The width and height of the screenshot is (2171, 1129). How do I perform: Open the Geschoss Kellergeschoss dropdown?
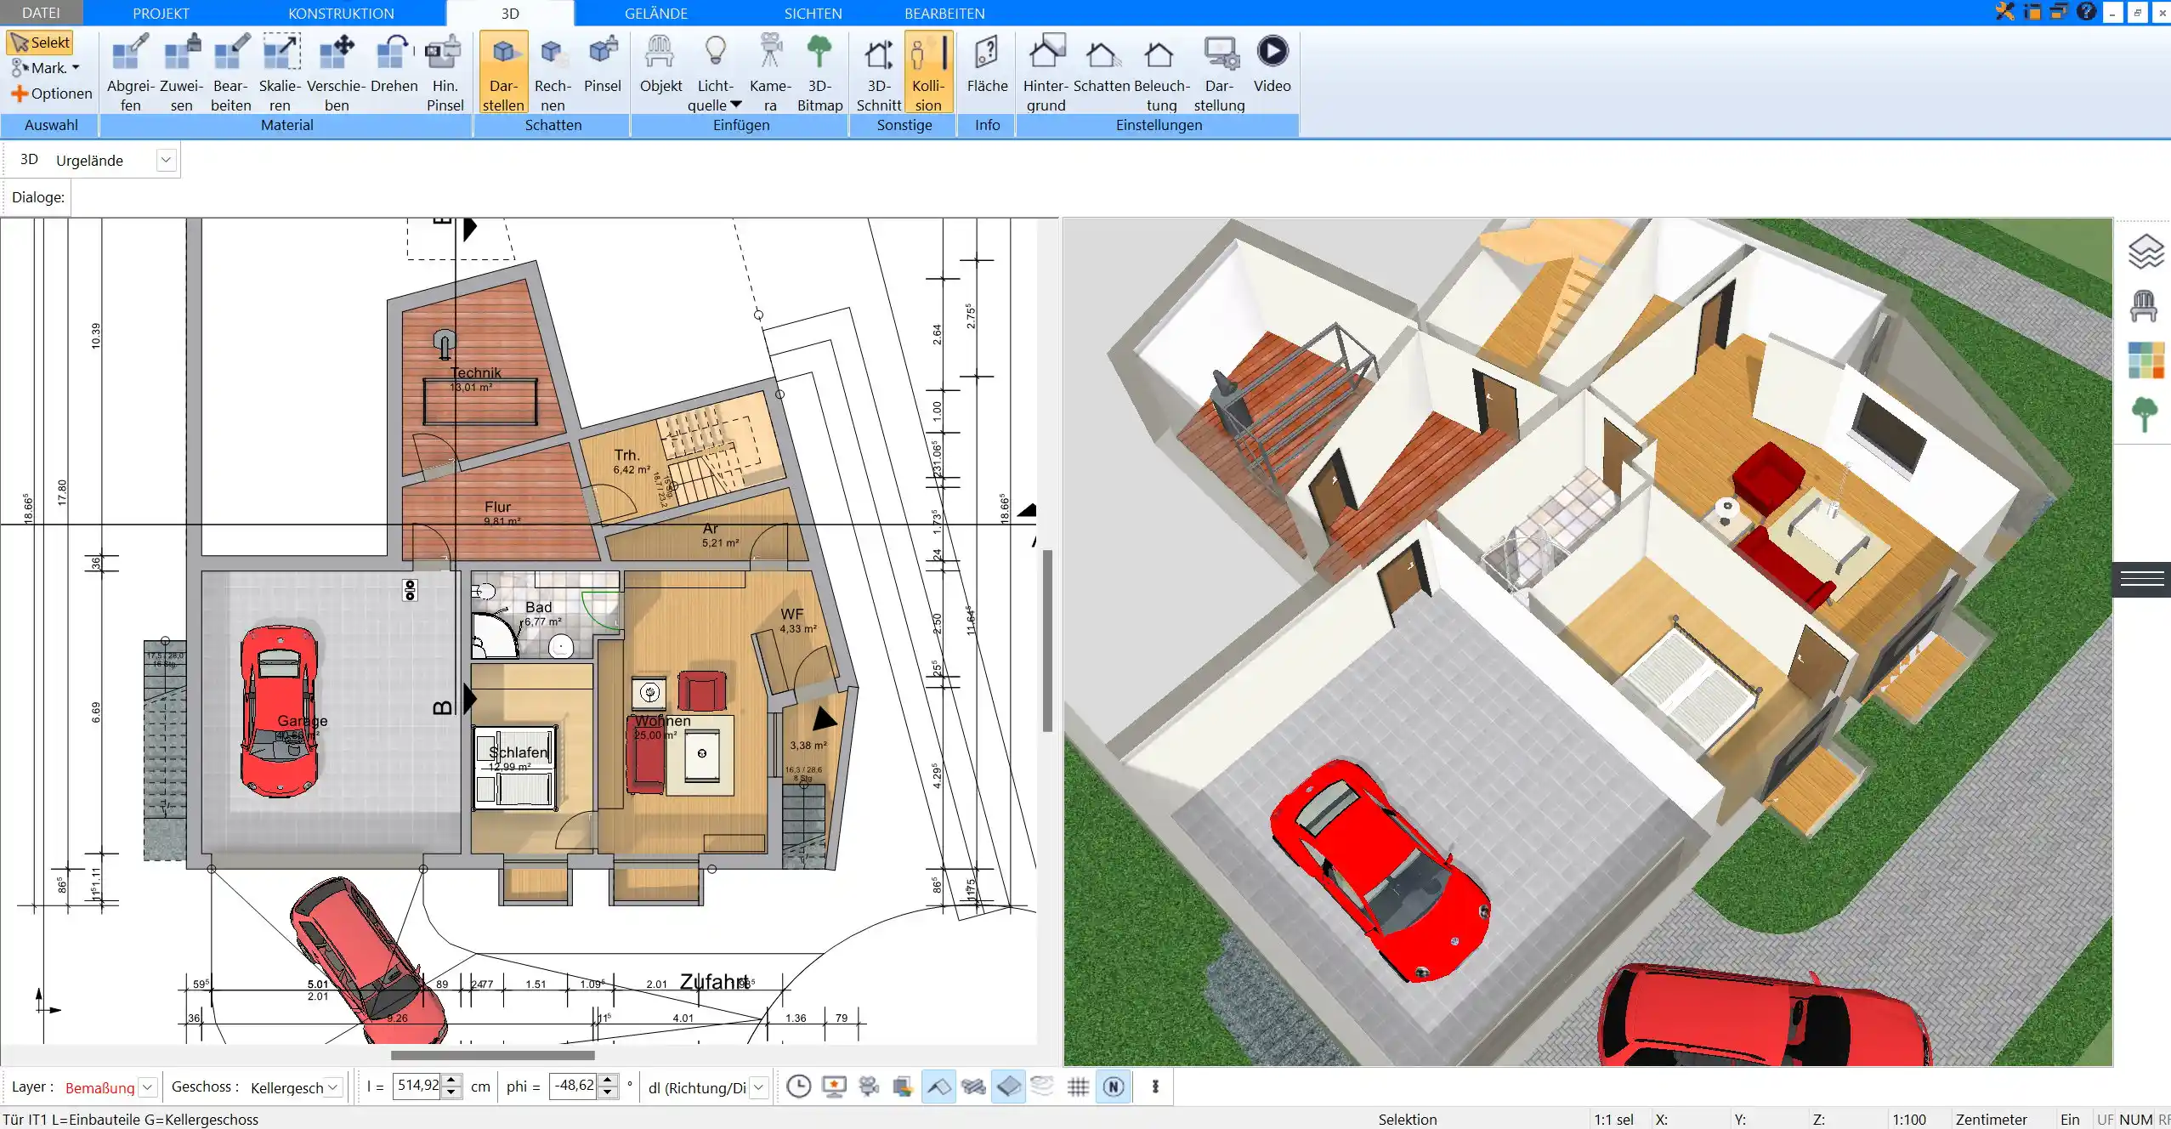pyautogui.click(x=333, y=1086)
